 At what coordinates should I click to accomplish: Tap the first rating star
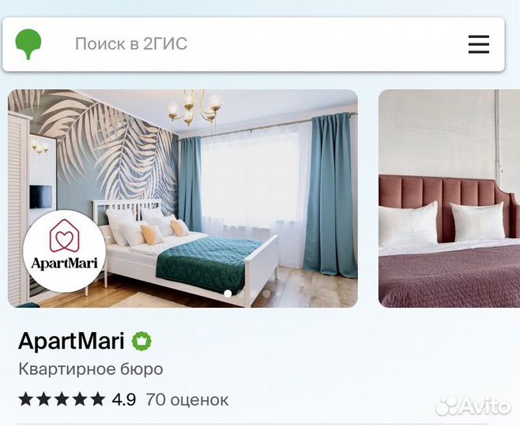coord(25,399)
